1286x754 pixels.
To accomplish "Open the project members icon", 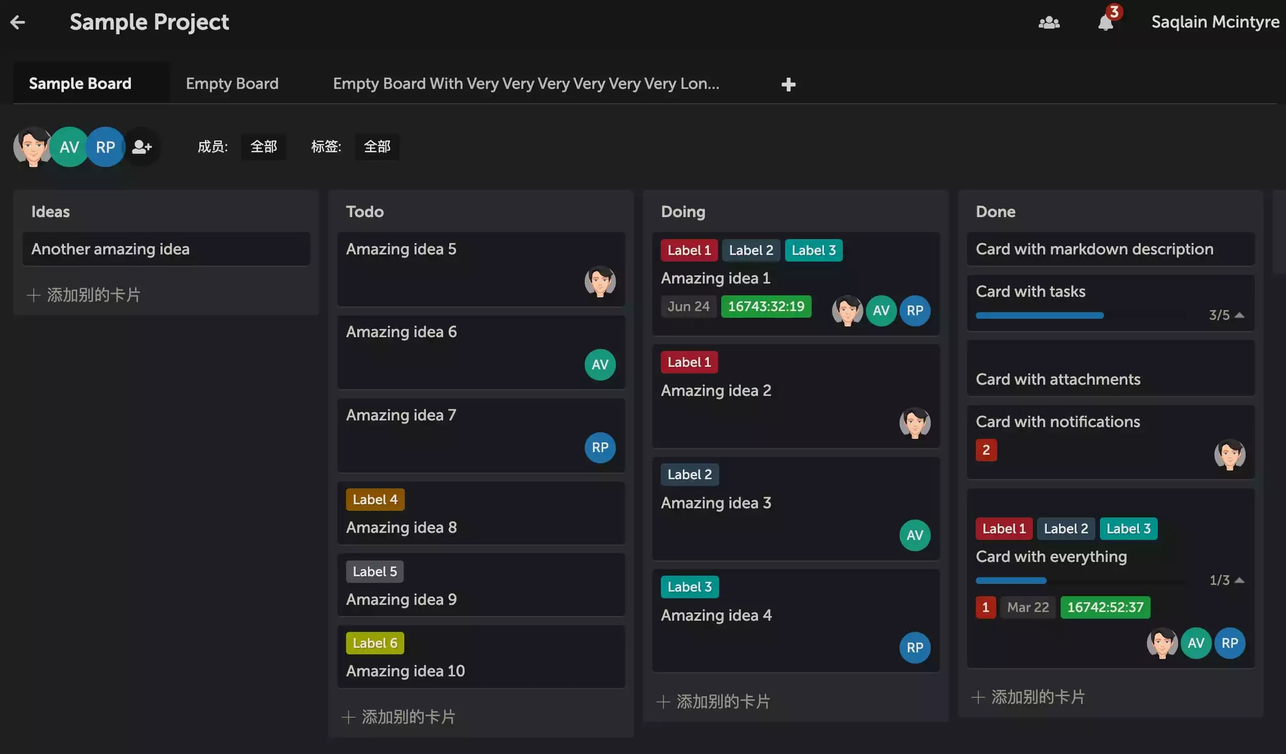I will [x=1049, y=22].
